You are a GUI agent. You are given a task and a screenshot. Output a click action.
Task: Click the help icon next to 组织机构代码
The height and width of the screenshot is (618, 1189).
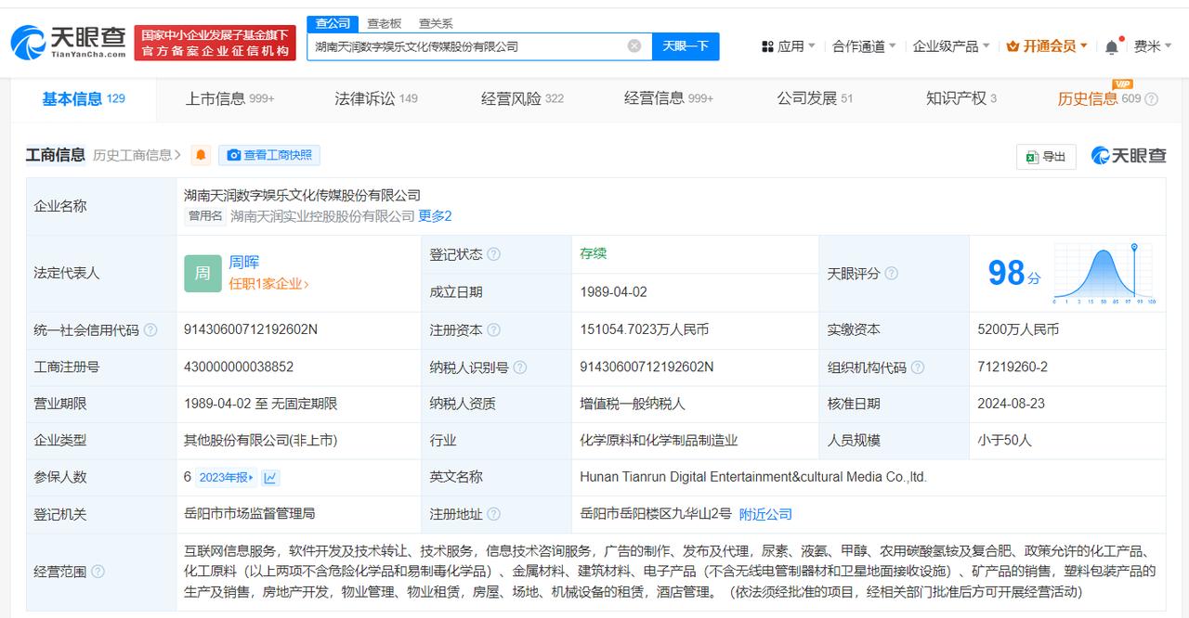(918, 367)
